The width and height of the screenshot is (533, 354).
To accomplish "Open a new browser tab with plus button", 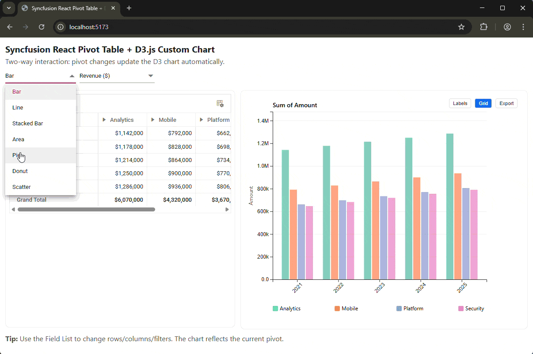I will tap(128, 8).
